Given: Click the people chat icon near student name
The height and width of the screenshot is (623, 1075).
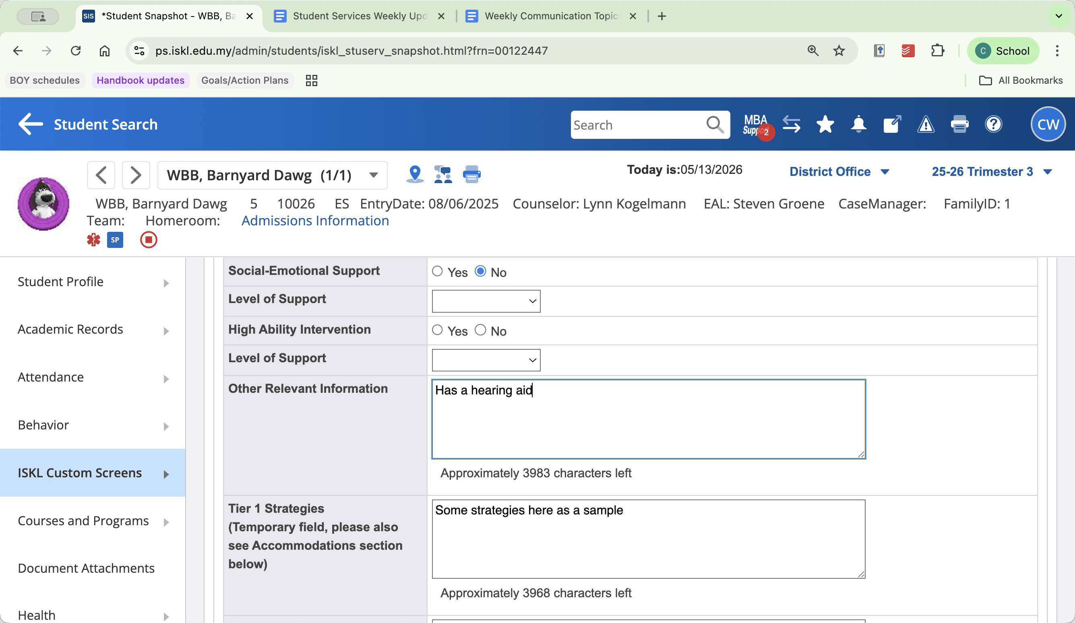Looking at the screenshot, I should click(x=443, y=174).
